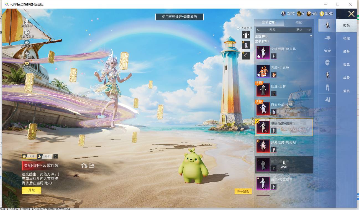Image resolution: width=359 pixels, height=210 pixels.
Task: Click the 保存搭配 save outfit button
Action: click(243, 191)
